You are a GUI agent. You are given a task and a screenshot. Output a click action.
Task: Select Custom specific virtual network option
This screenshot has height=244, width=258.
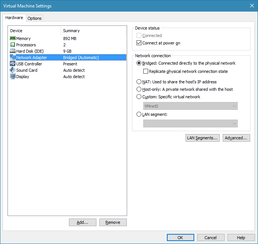[x=139, y=97]
